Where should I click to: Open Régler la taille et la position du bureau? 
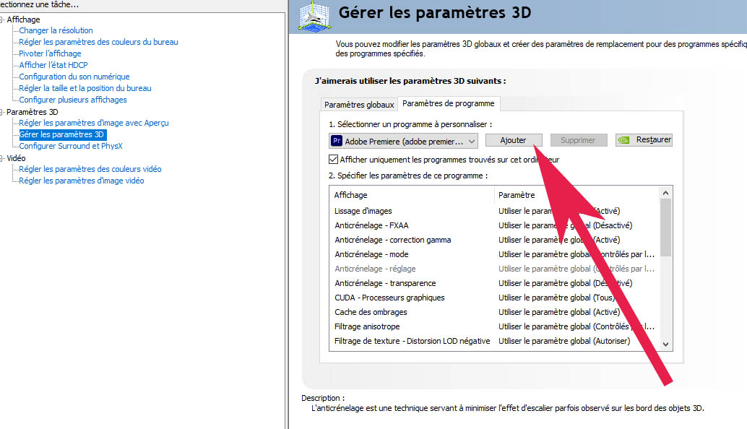coord(85,88)
